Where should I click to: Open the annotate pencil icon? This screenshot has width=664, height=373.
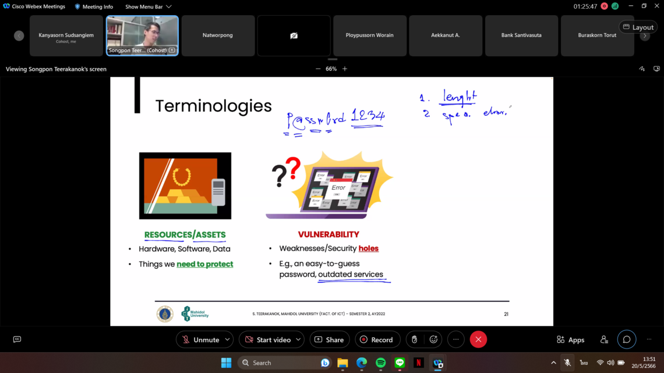pos(642,69)
